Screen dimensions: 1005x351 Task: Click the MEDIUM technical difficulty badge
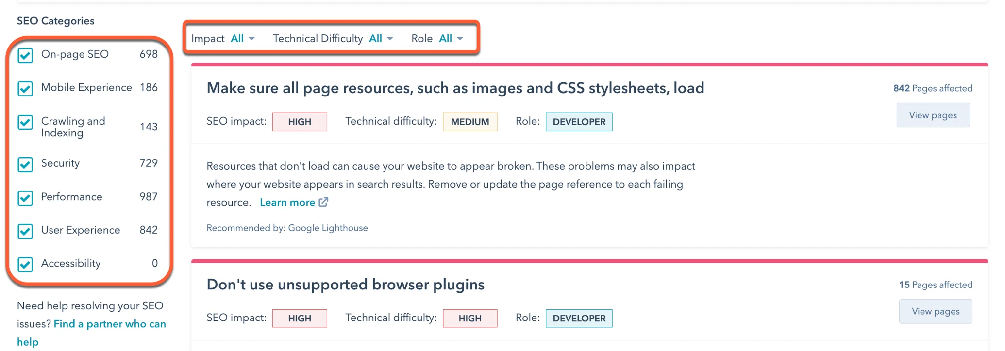[x=469, y=122]
